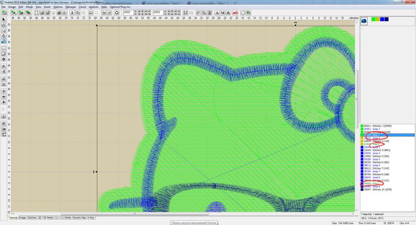Switch to the Image view tab
This screenshot has width=416, height=225.
22,218
